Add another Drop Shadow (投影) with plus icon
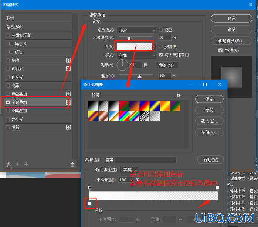 pyautogui.click(x=68, y=127)
